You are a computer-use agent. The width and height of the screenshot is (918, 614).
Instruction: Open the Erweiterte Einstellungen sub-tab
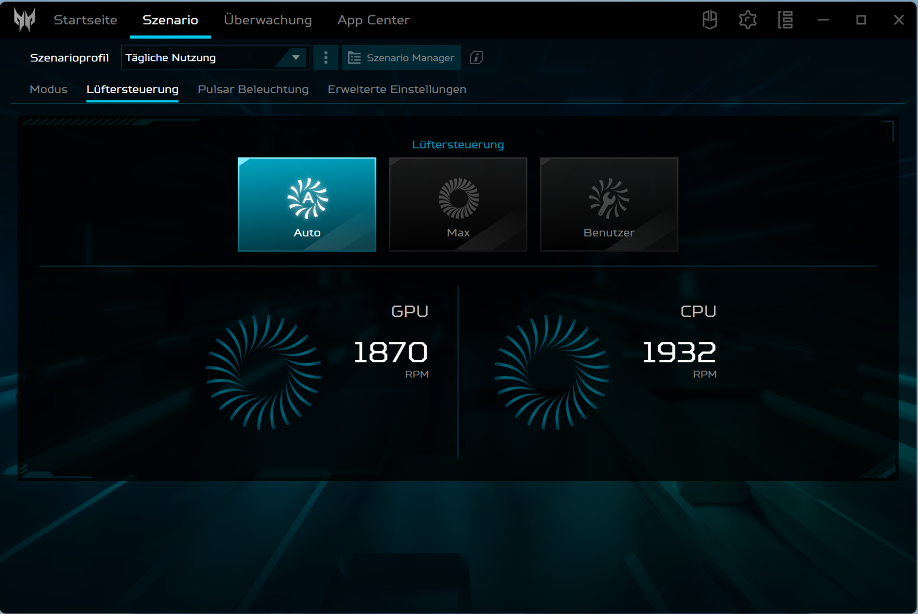[x=397, y=89]
